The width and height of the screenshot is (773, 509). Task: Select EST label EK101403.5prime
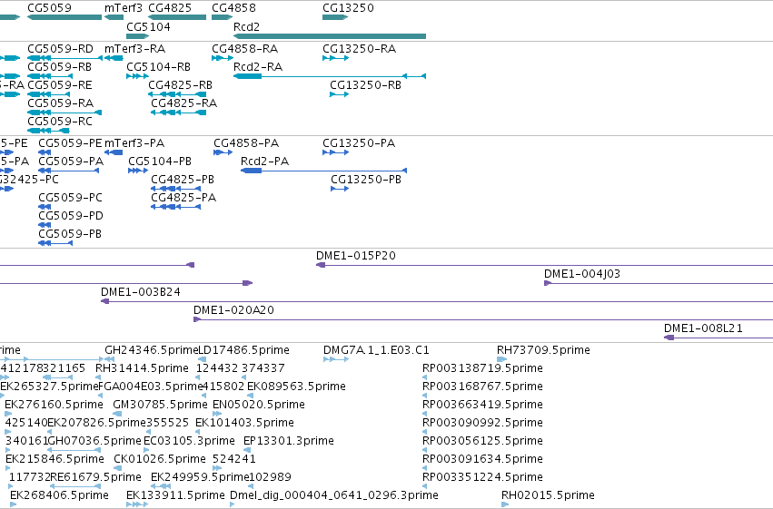coord(244,424)
